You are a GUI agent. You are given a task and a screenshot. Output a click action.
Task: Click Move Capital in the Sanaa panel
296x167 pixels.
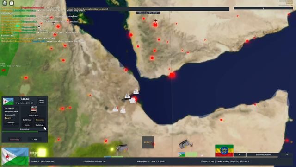coord(42,102)
